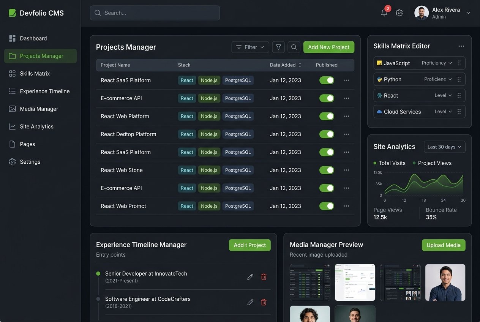The height and width of the screenshot is (322, 480).
Task: Click the search icon in Projects Manager header
Action: (x=294, y=47)
